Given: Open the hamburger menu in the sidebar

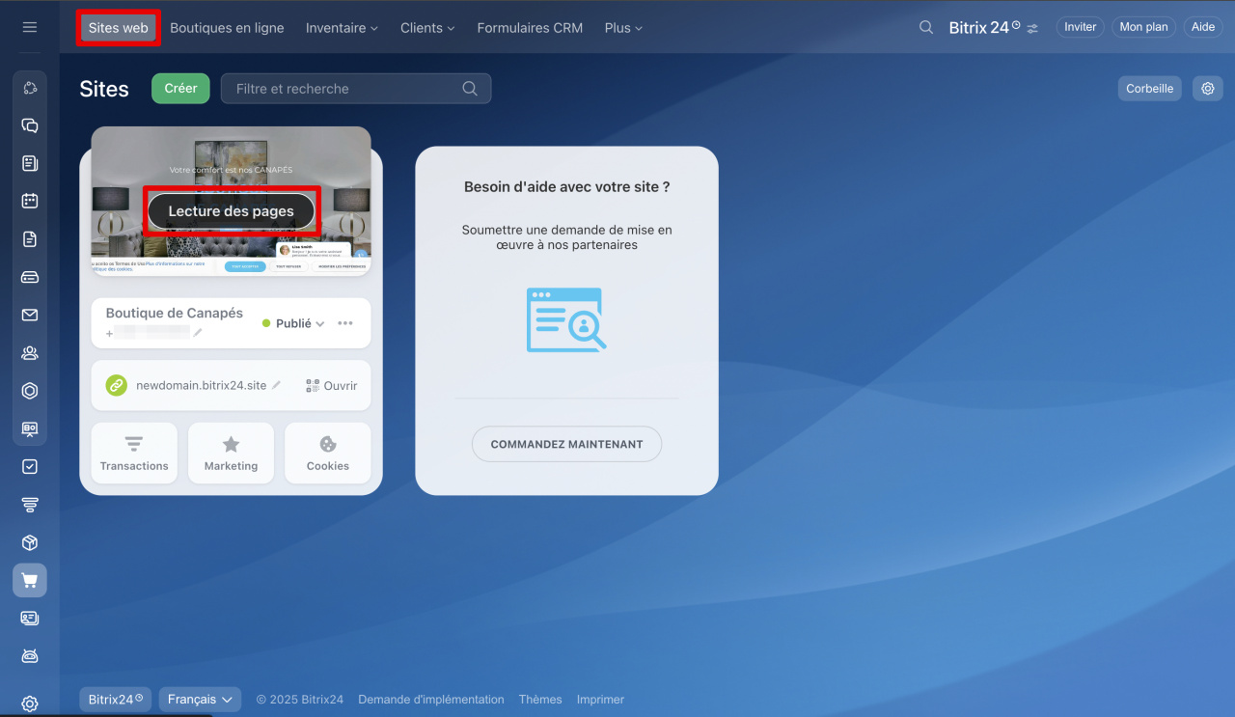Looking at the screenshot, I should 30,27.
